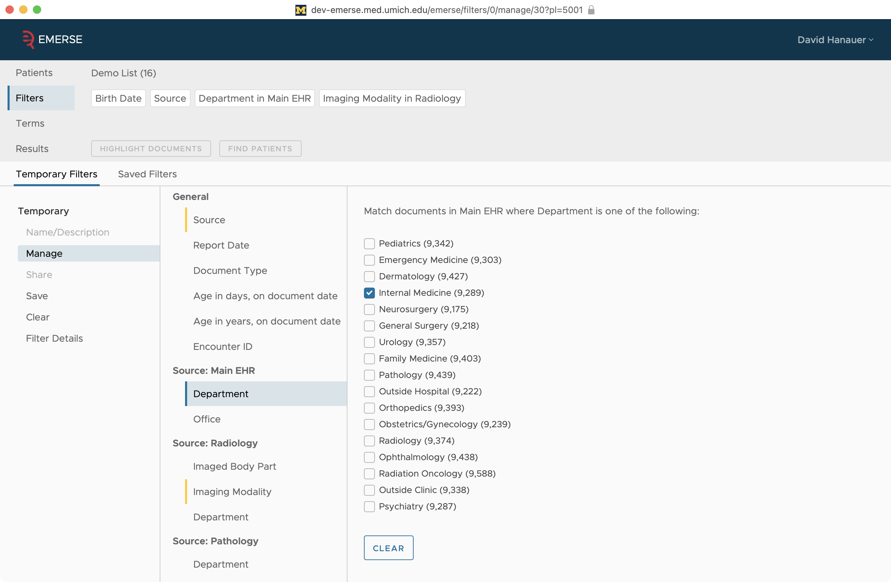Select the Temporary Filters tab

pyautogui.click(x=57, y=174)
